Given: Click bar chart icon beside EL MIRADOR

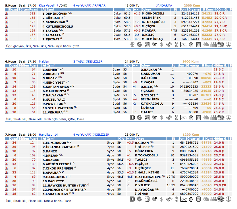Looking at the screenshot, I should (x=7, y=143).
